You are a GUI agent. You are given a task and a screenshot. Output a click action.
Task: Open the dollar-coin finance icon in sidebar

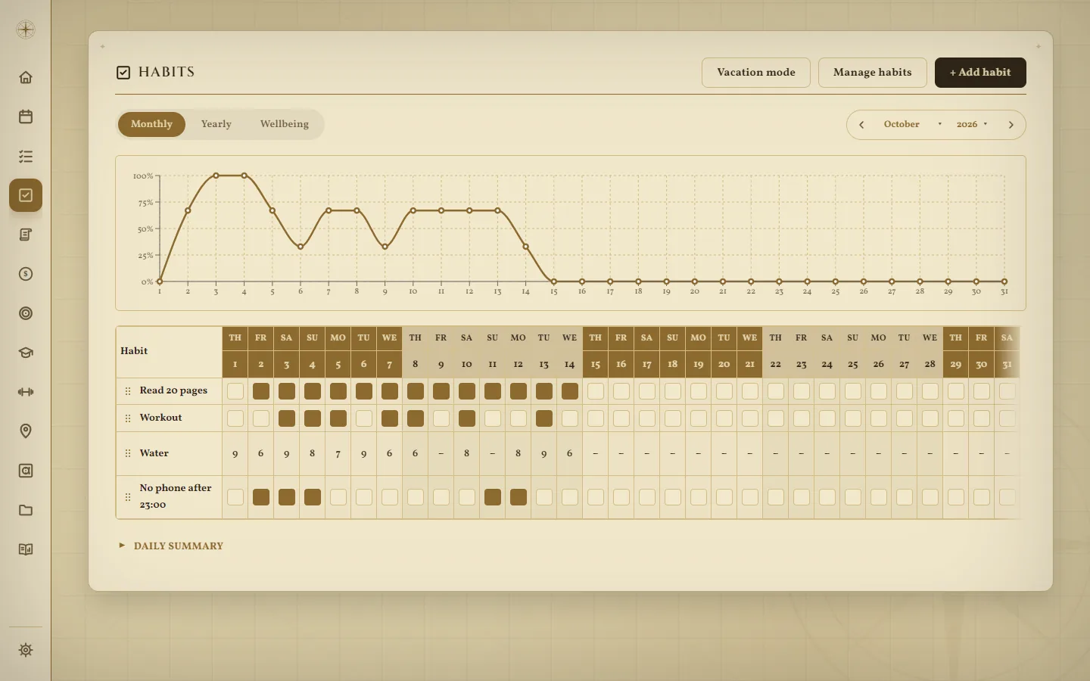pyautogui.click(x=26, y=274)
